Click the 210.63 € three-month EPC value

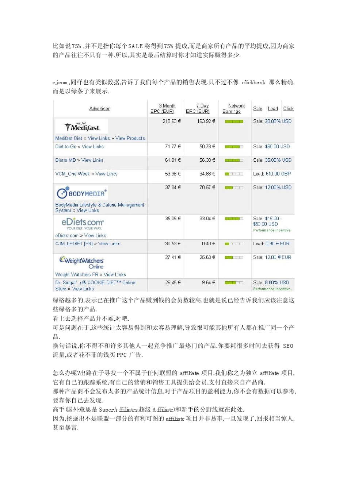[172, 121]
